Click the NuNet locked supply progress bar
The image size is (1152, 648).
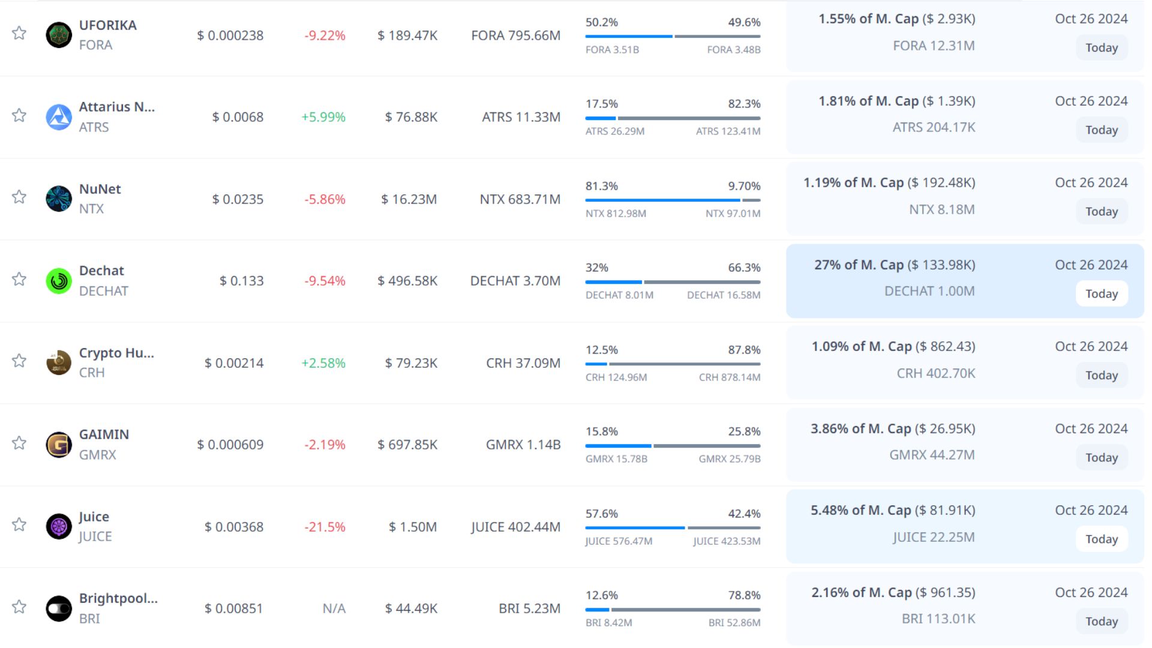click(673, 200)
